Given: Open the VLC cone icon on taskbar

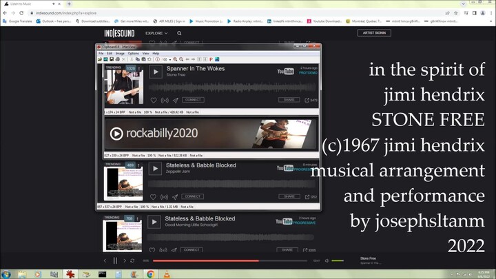Looking at the screenshot, I should [x=167, y=274].
